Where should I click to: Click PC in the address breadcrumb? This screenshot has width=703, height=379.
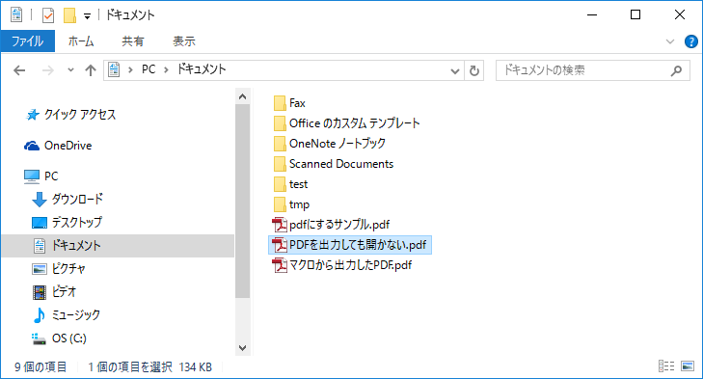(x=149, y=69)
